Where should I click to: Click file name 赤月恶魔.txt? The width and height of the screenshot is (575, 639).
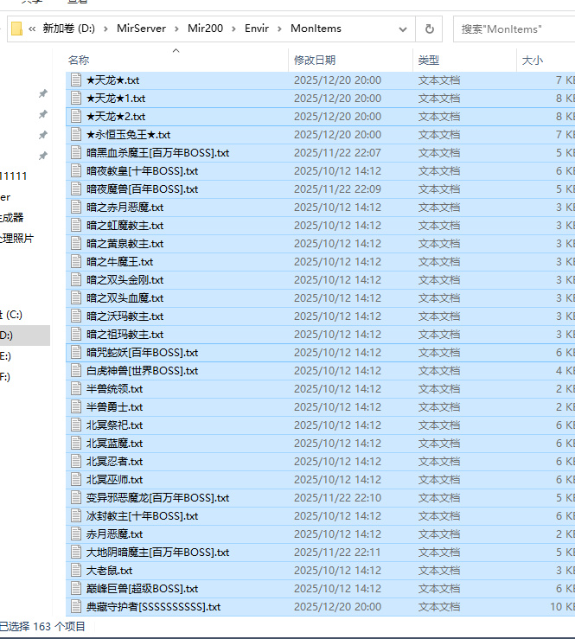[114, 534]
